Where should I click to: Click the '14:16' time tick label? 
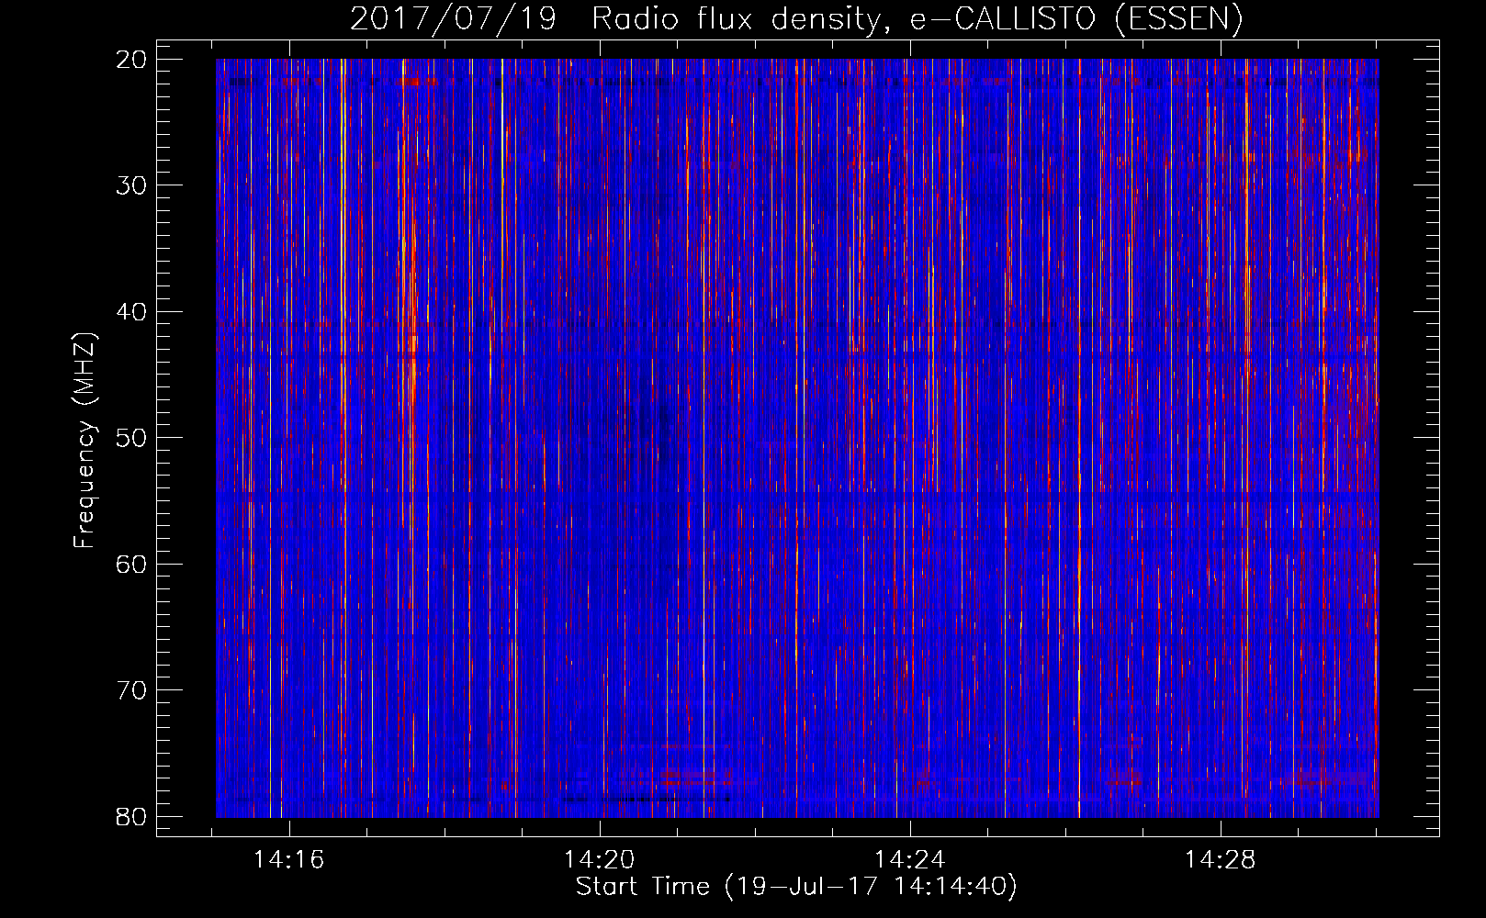(x=289, y=860)
